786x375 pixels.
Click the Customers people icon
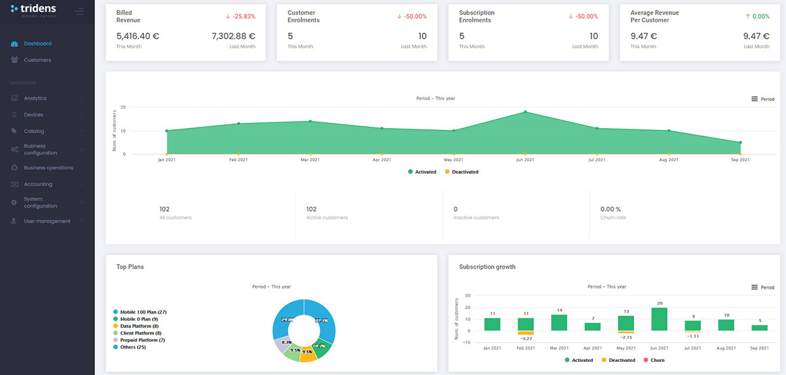pyautogui.click(x=14, y=60)
